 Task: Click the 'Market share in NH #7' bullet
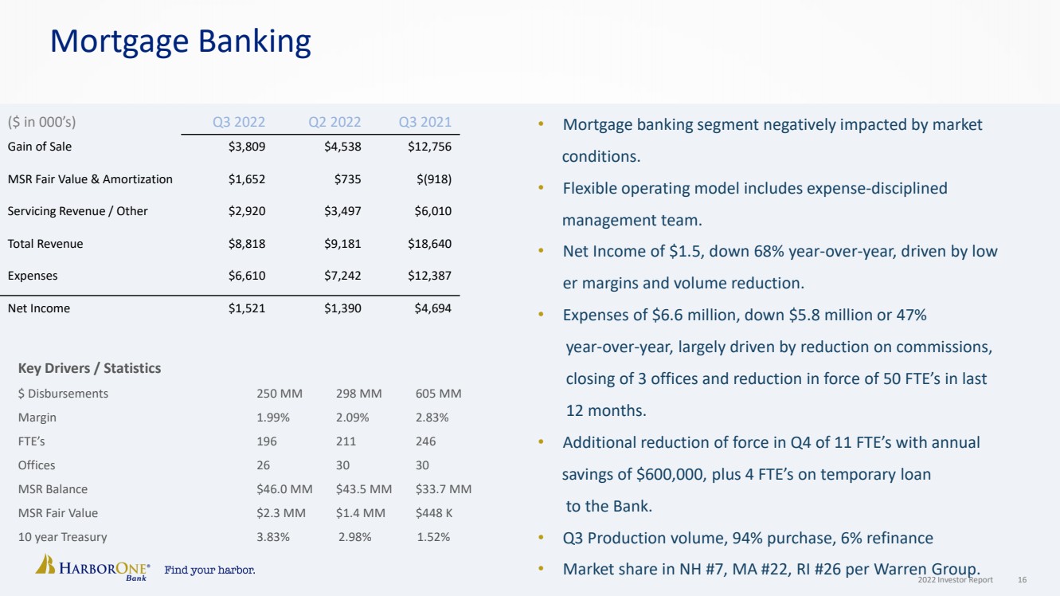[x=771, y=569]
